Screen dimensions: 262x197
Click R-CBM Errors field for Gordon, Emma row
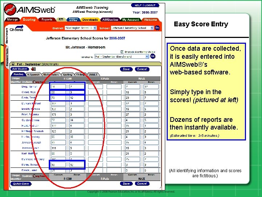coord(77,120)
